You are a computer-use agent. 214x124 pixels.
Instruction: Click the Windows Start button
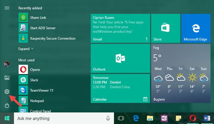[x=7, y=118]
